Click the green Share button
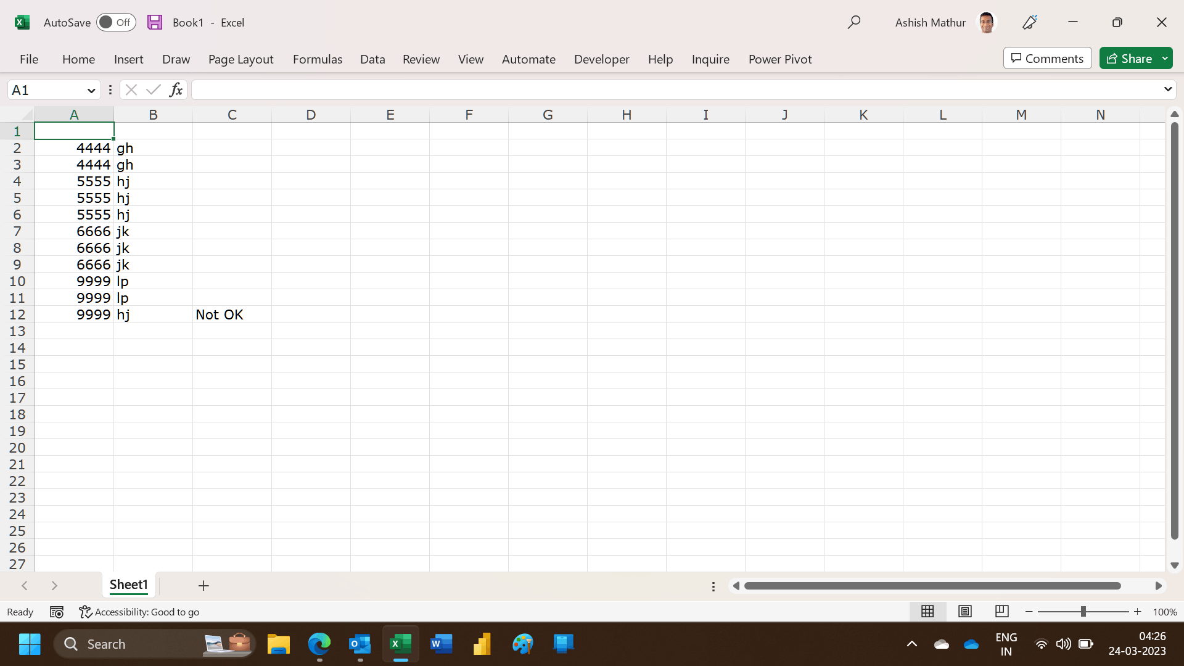Viewport: 1184px width, 666px height. coord(1128,59)
